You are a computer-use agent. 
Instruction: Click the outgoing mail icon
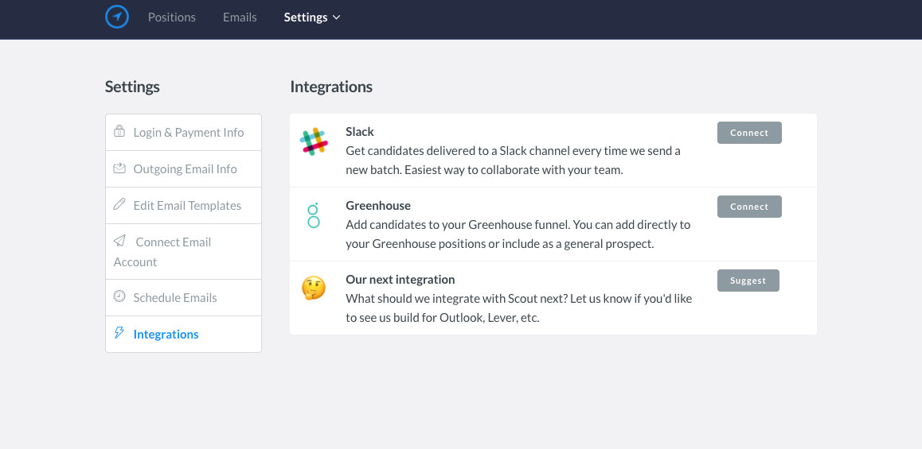[119, 168]
